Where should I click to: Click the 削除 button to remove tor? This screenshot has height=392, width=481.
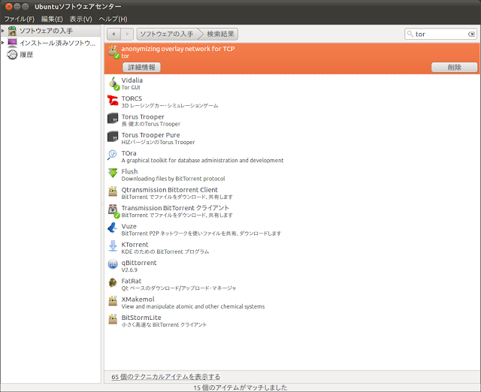coord(454,67)
